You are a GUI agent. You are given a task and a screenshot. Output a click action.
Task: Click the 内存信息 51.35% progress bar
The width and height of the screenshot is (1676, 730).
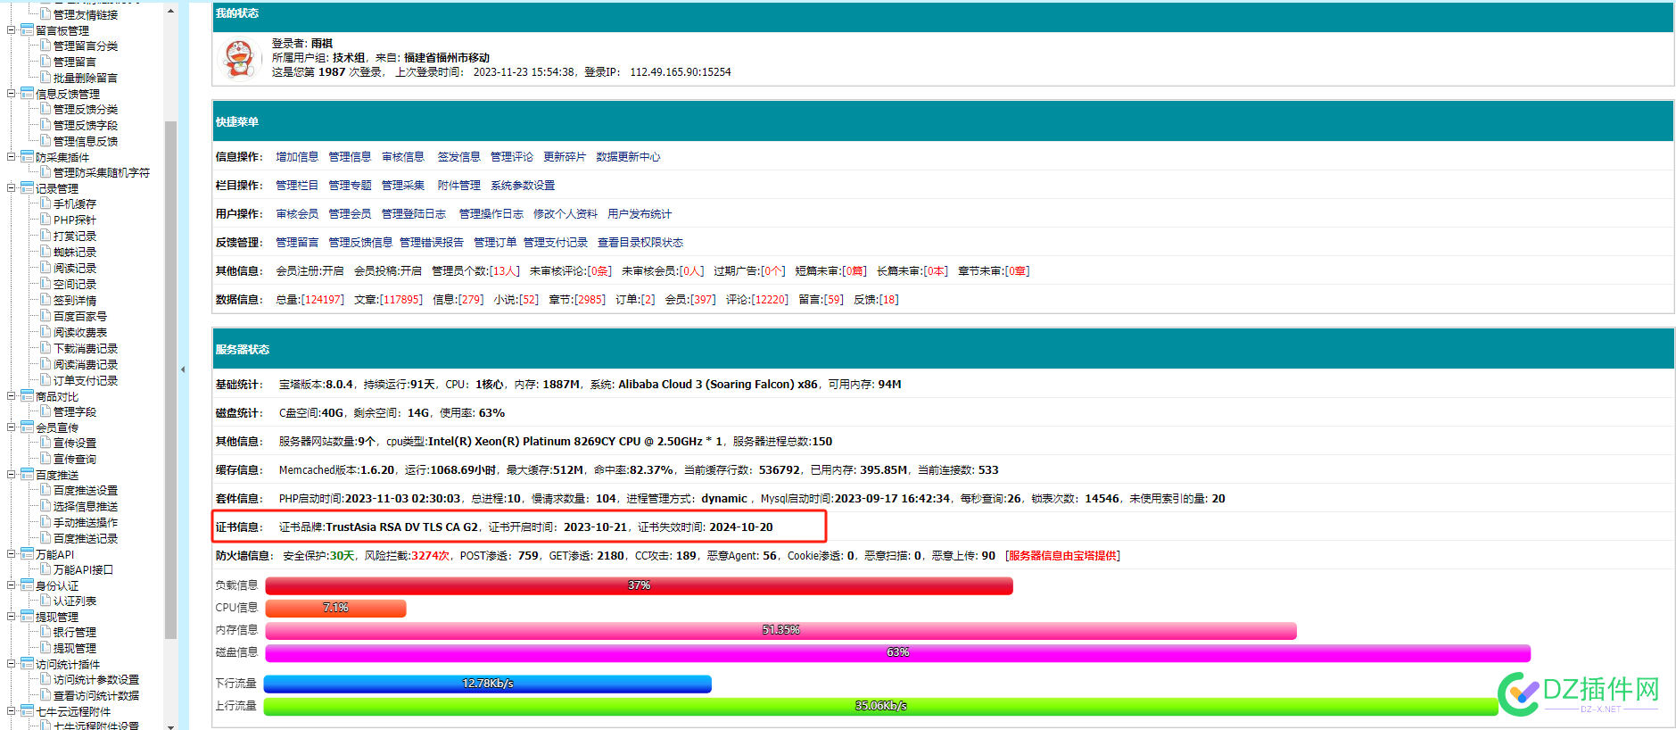point(780,630)
